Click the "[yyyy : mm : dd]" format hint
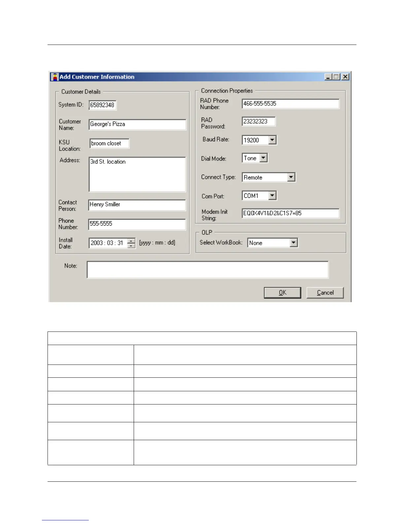Screen dimensions: 404x523 (x=157, y=243)
